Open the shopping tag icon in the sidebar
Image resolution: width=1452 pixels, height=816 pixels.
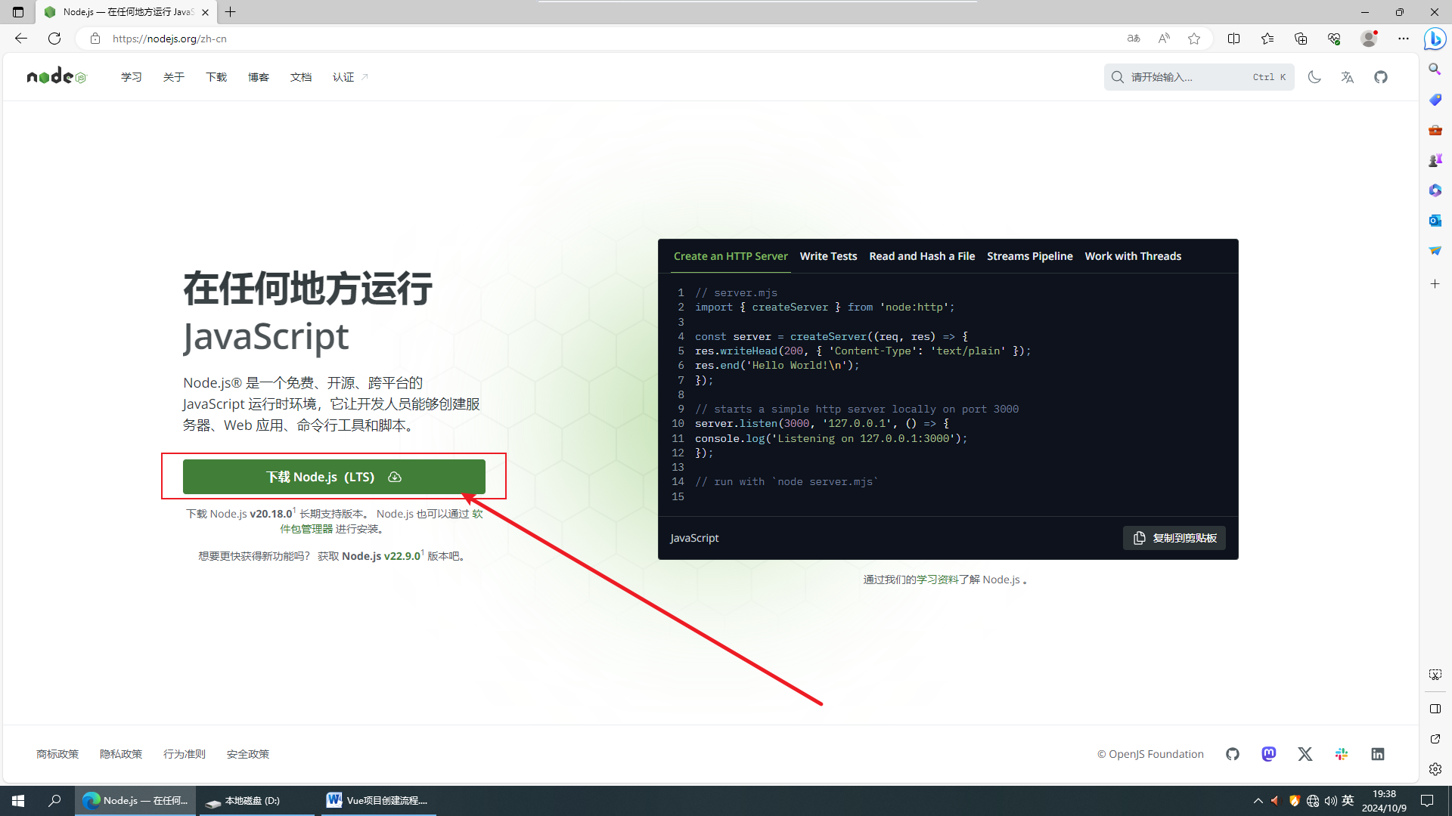(x=1435, y=99)
